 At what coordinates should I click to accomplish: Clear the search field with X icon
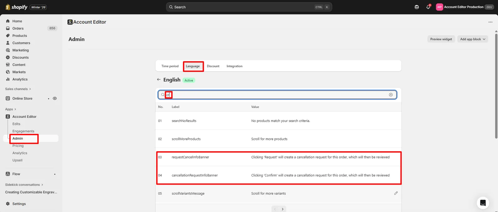pos(391,95)
